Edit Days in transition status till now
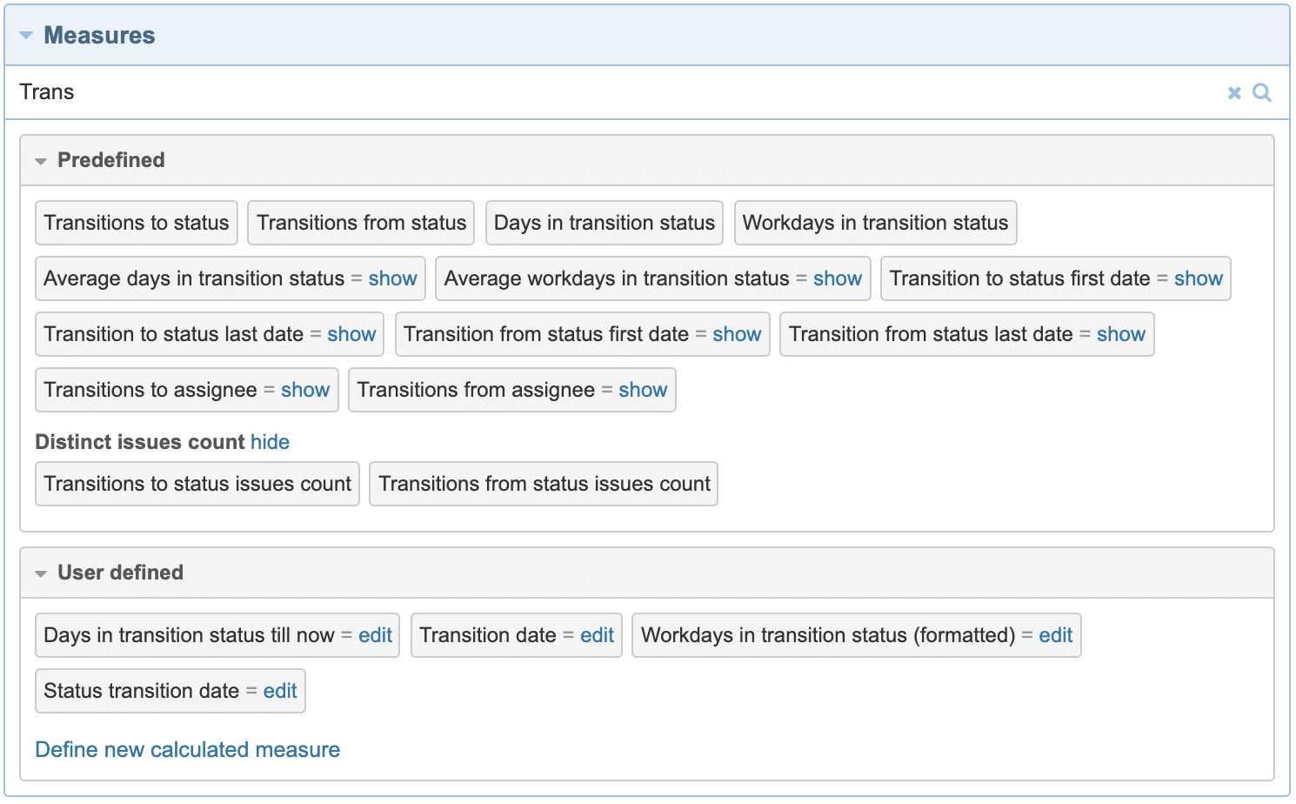 pos(375,635)
